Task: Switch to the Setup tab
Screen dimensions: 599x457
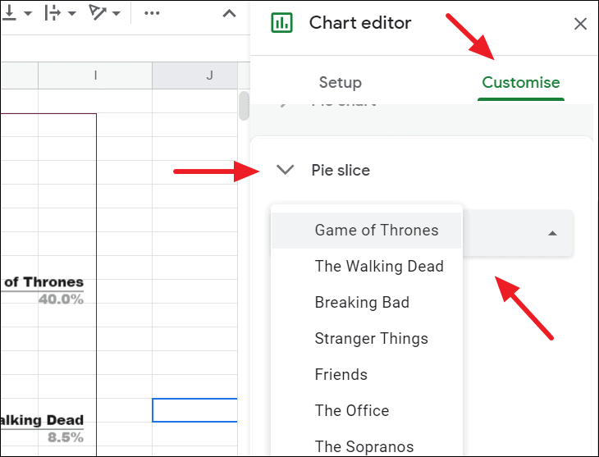Action: tap(340, 82)
